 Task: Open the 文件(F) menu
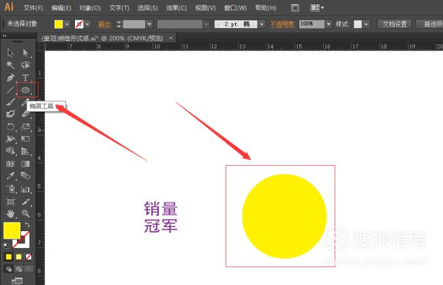[x=33, y=7]
